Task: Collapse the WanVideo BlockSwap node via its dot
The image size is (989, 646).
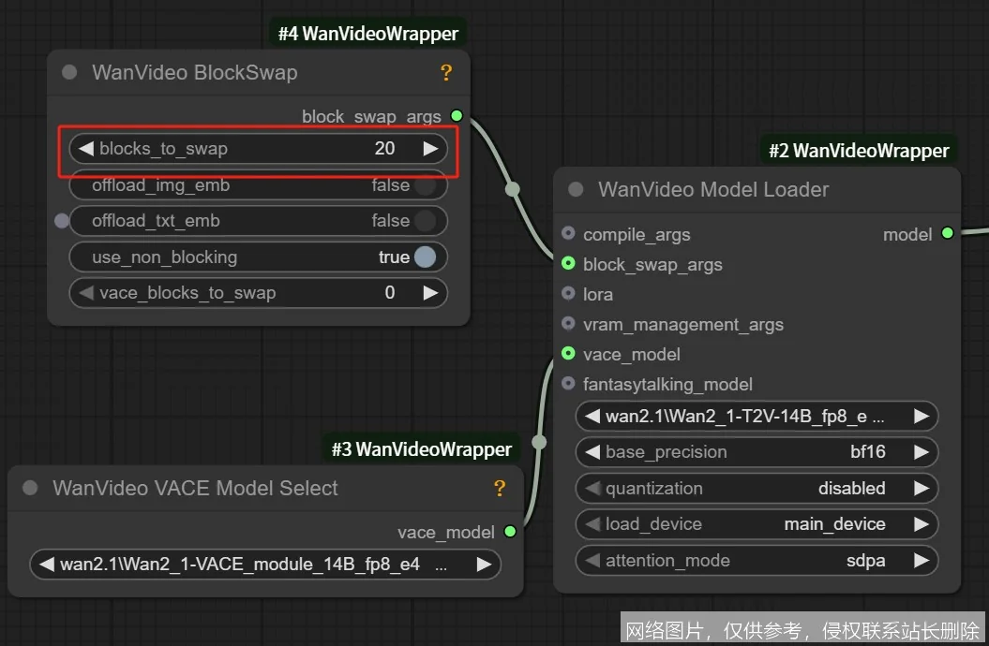Action: (x=69, y=73)
